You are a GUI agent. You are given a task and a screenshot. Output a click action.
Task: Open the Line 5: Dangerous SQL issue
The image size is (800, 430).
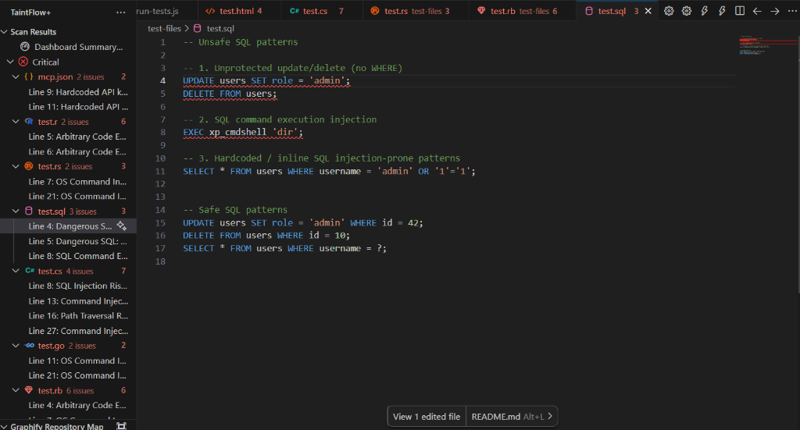pos(77,241)
